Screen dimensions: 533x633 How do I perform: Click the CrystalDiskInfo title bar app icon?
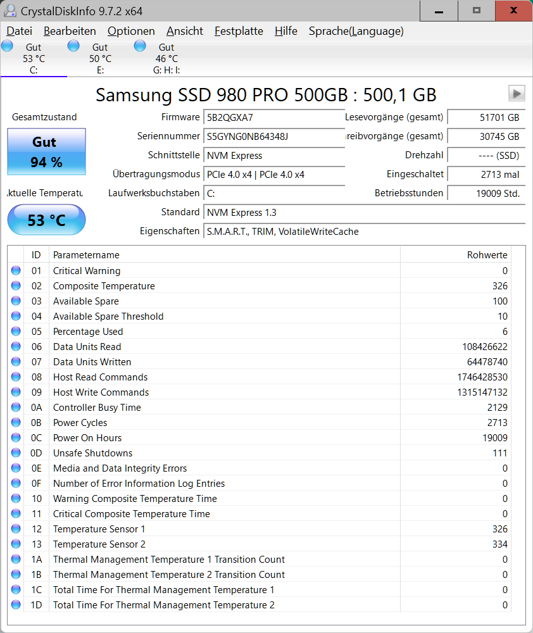click(x=10, y=11)
